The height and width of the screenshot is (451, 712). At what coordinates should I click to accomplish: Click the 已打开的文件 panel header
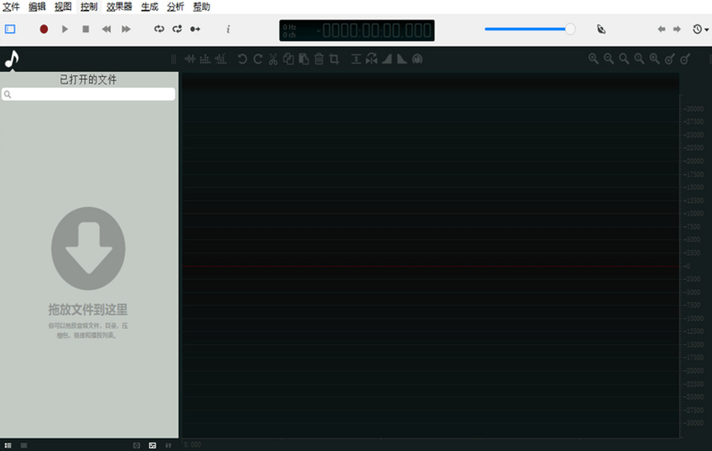(x=88, y=80)
